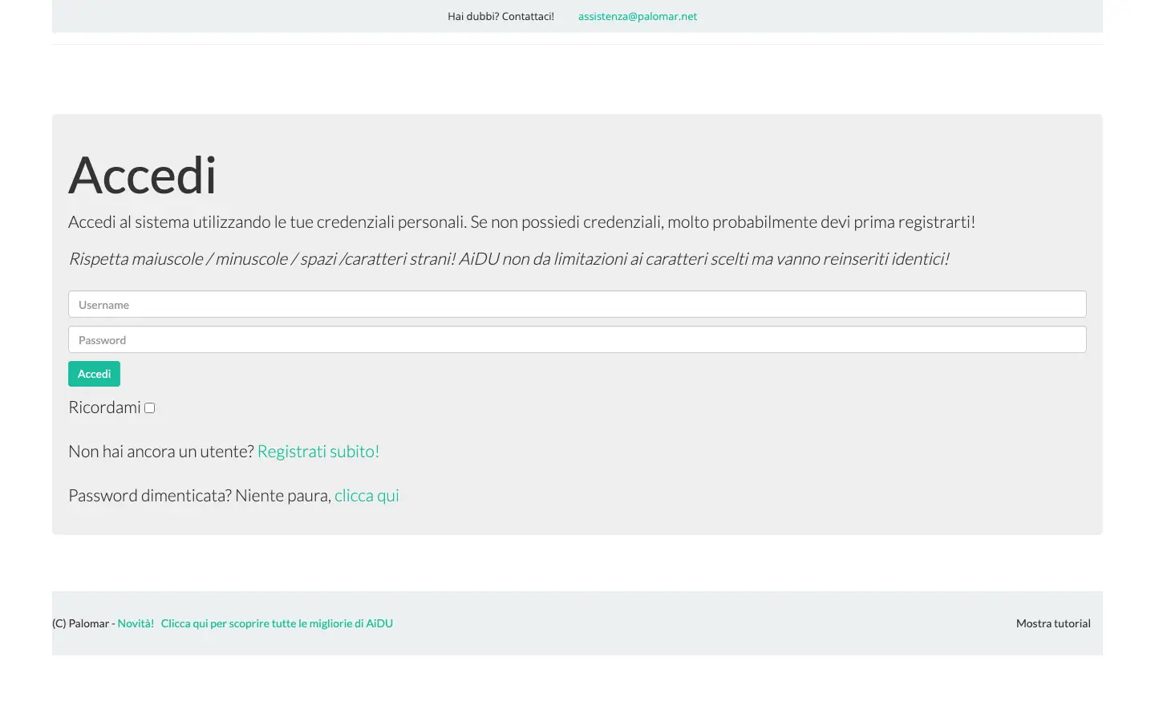Screen dimensions: 1155x722
Task: Focus the Password input field
Action: click(x=577, y=339)
